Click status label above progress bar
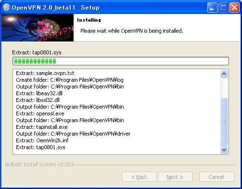Screen dimensions: 242x189 (37, 52)
